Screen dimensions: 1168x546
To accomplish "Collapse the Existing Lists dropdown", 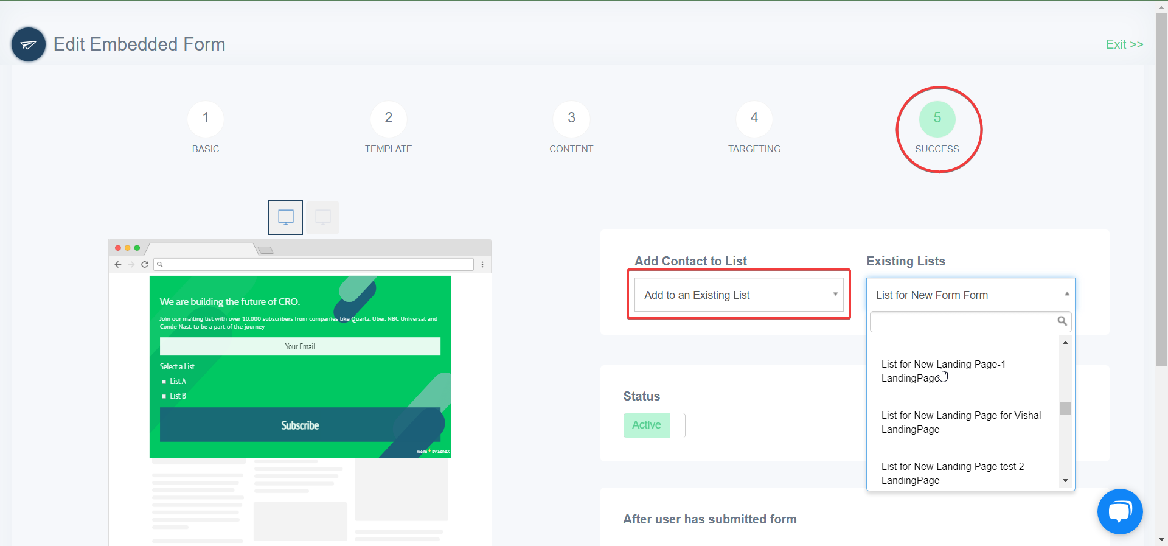I will pos(971,295).
